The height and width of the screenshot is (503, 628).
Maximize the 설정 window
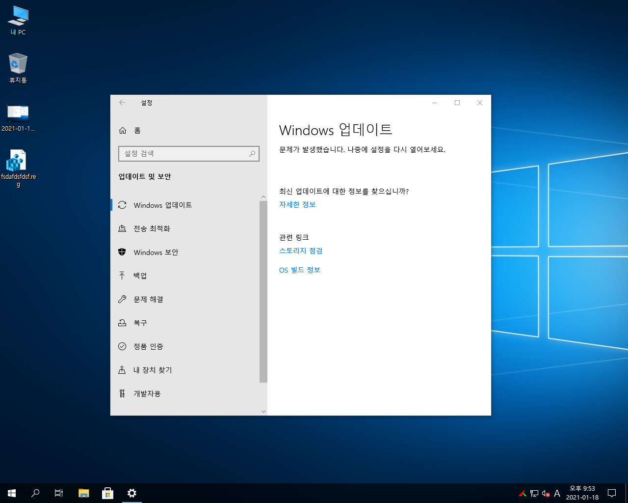(457, 103)
